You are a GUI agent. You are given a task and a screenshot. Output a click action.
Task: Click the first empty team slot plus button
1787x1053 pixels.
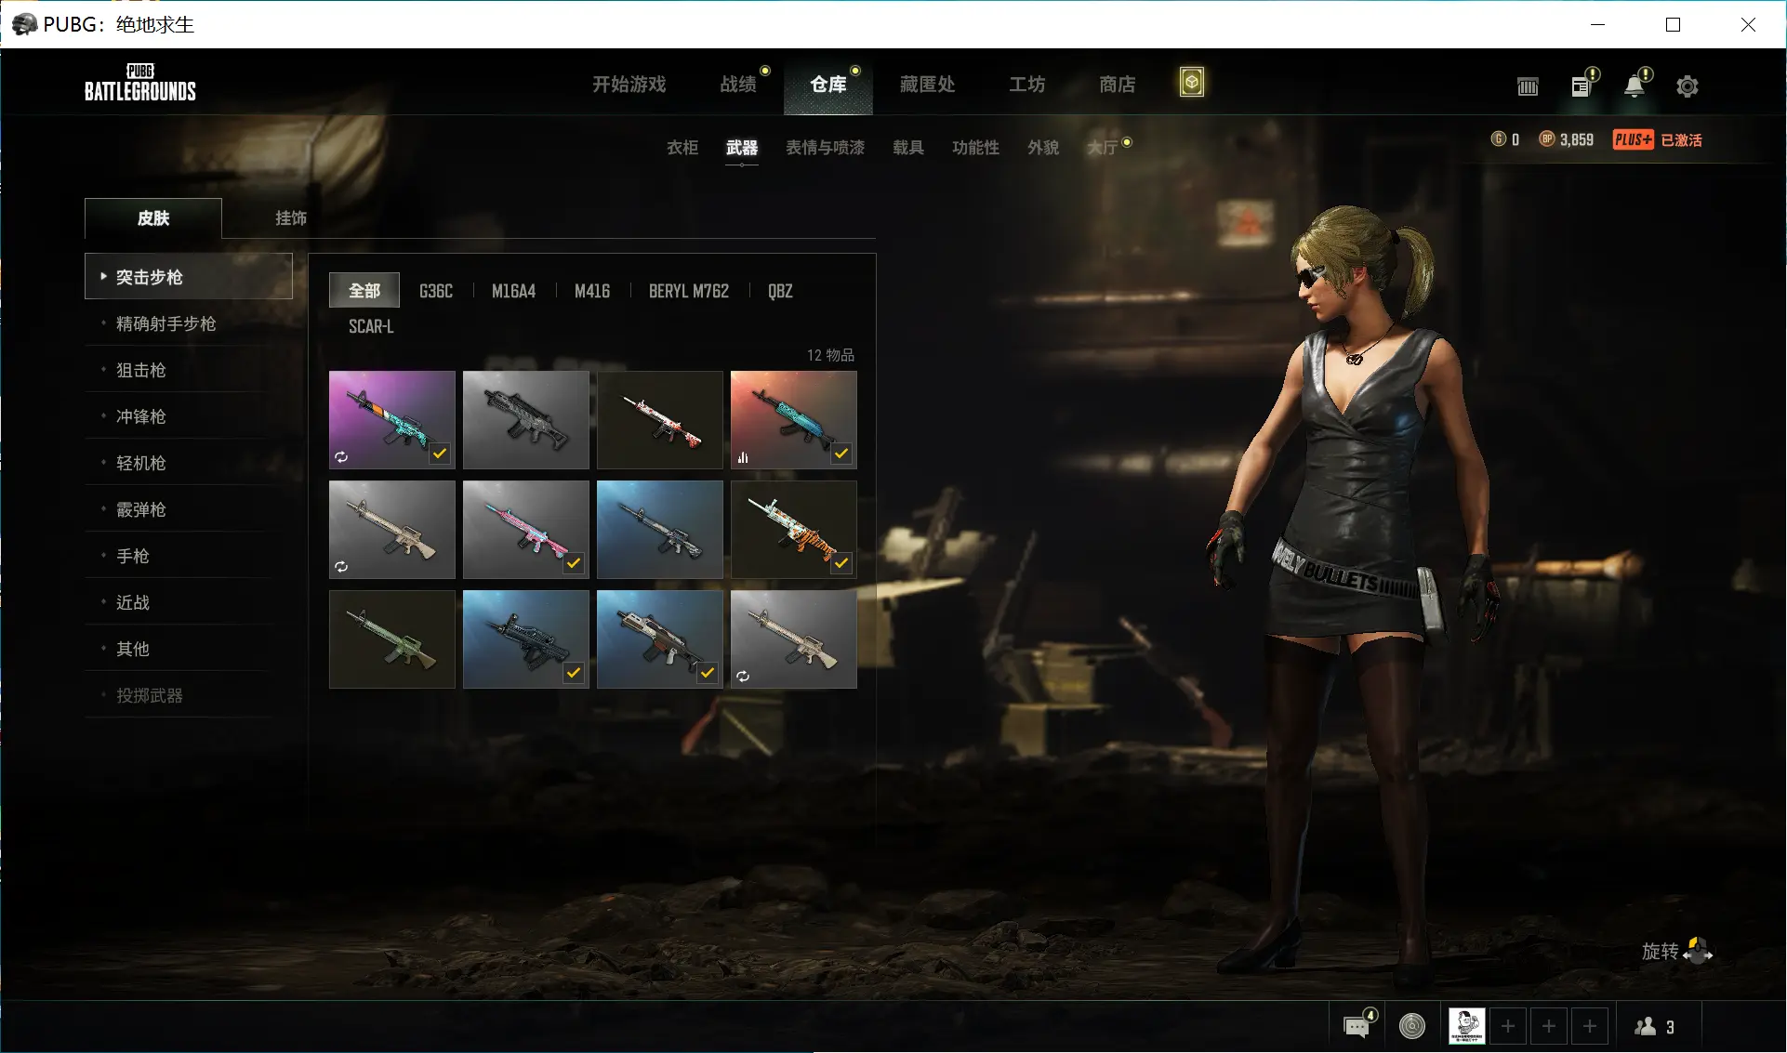pyautogui.click(x=1508, y=1026)
